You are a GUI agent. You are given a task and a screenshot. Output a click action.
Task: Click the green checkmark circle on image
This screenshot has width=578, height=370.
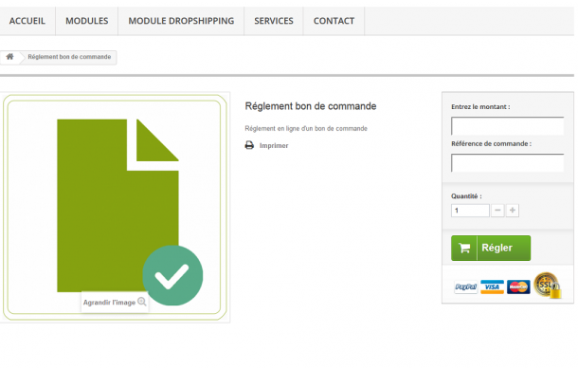pos(172,275)
